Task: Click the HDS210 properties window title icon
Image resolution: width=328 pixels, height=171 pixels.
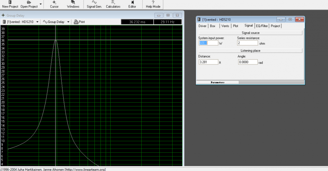Action: (x=199, y=19)
